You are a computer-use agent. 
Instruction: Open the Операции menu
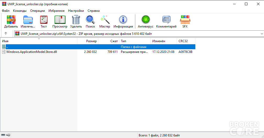click(x=37, y=10)
